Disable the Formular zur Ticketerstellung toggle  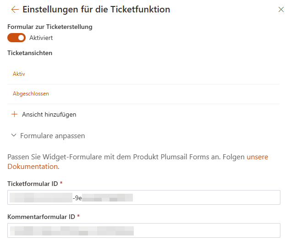click(x=16, y=38)
